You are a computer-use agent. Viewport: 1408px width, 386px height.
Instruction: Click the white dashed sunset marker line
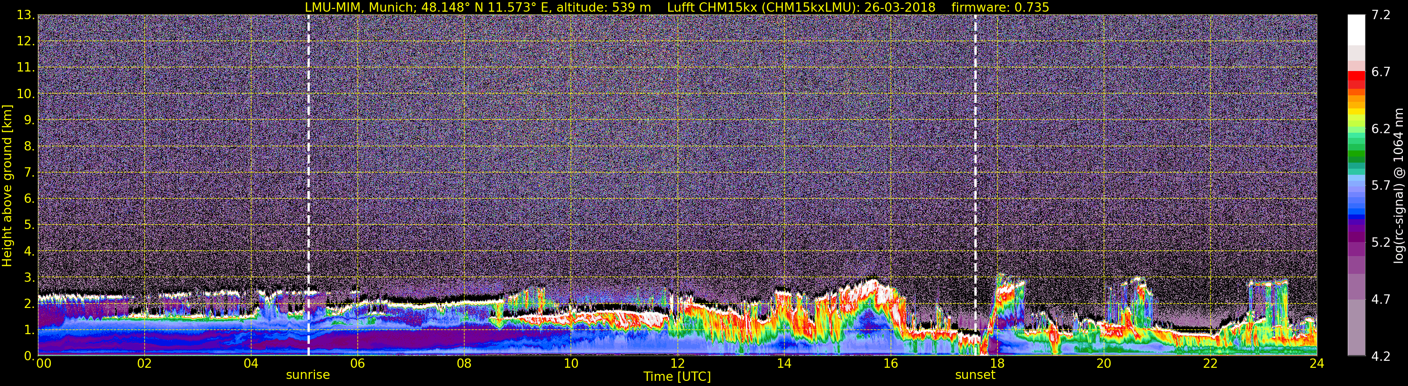[975, 186]
